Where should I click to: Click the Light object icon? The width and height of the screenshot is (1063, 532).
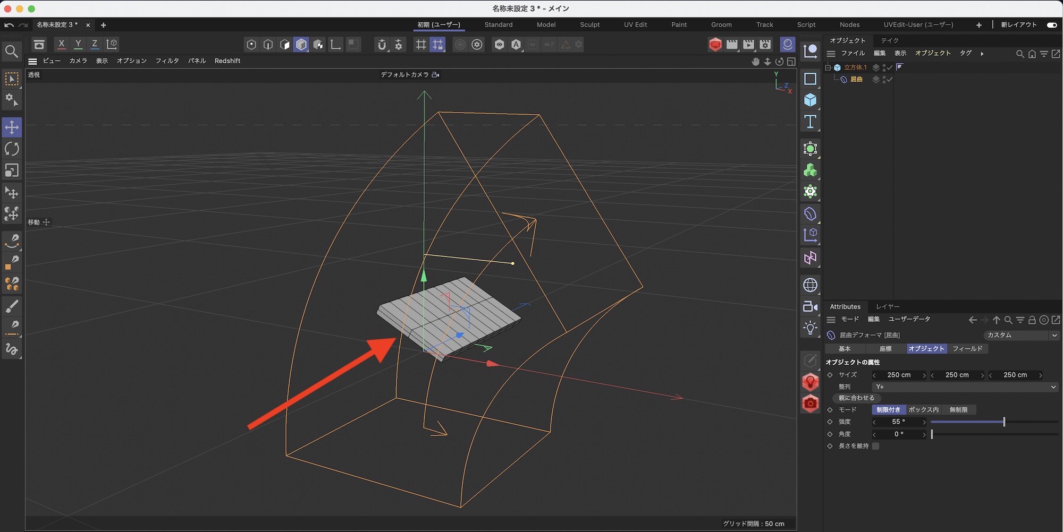point(810,328)
